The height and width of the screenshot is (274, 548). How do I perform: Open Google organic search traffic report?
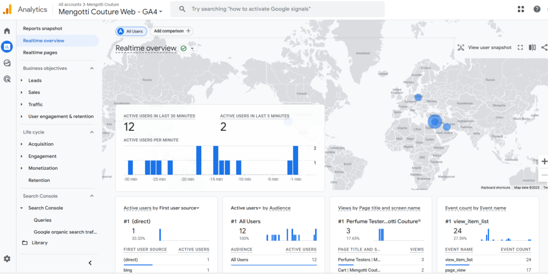tap(65, 232)
